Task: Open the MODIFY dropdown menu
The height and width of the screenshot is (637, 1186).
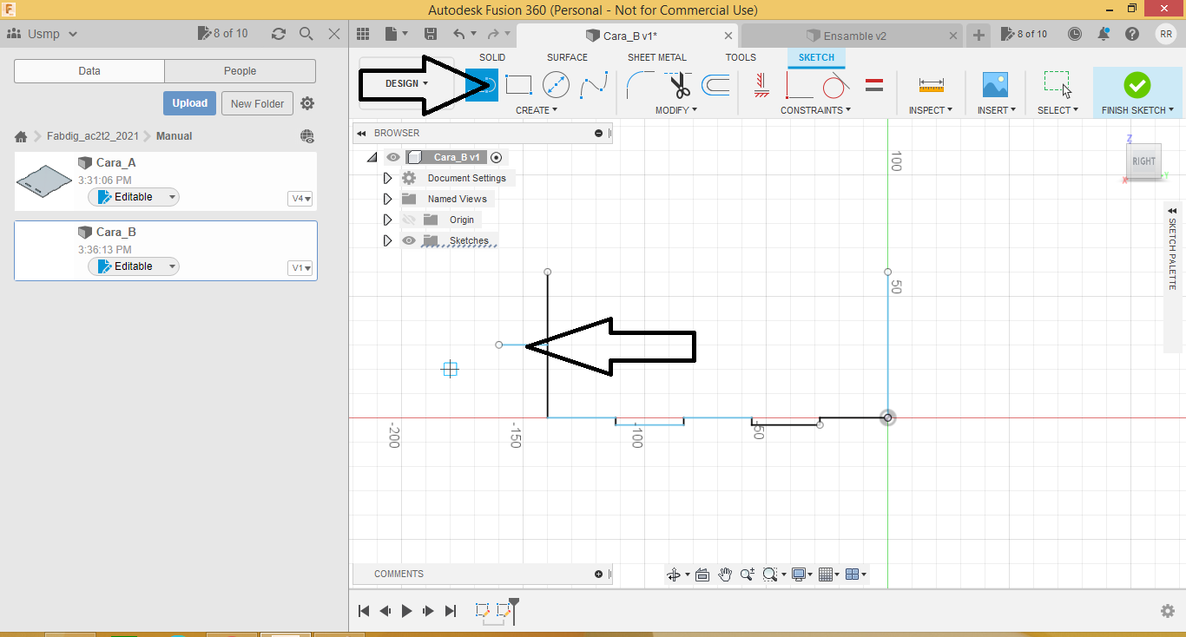Action: [677, 110]
